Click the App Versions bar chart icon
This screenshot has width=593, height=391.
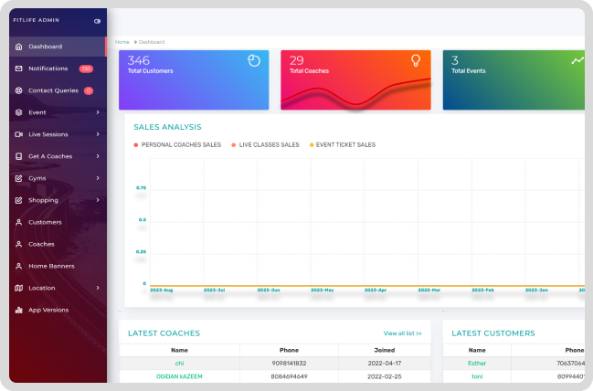[18, 310]
